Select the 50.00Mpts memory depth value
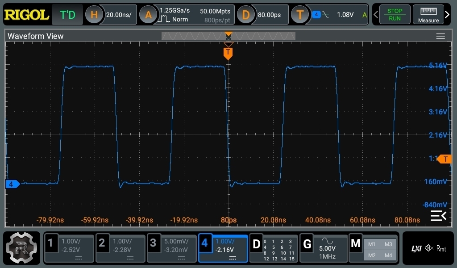This screenshot has width=457, height=268. 215,11
